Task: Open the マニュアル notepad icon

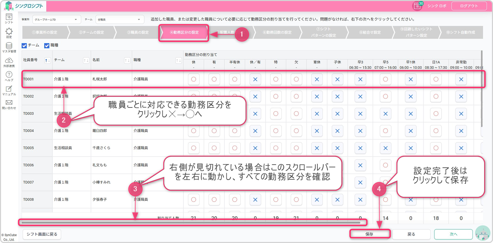Action: [x=9, y=90]
